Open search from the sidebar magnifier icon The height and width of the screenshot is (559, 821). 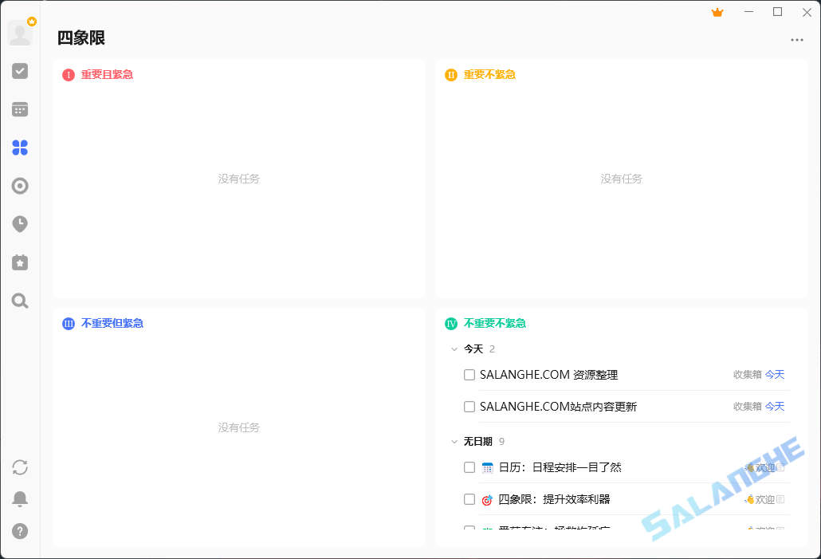pyautogui.click(x=19, y=301)
